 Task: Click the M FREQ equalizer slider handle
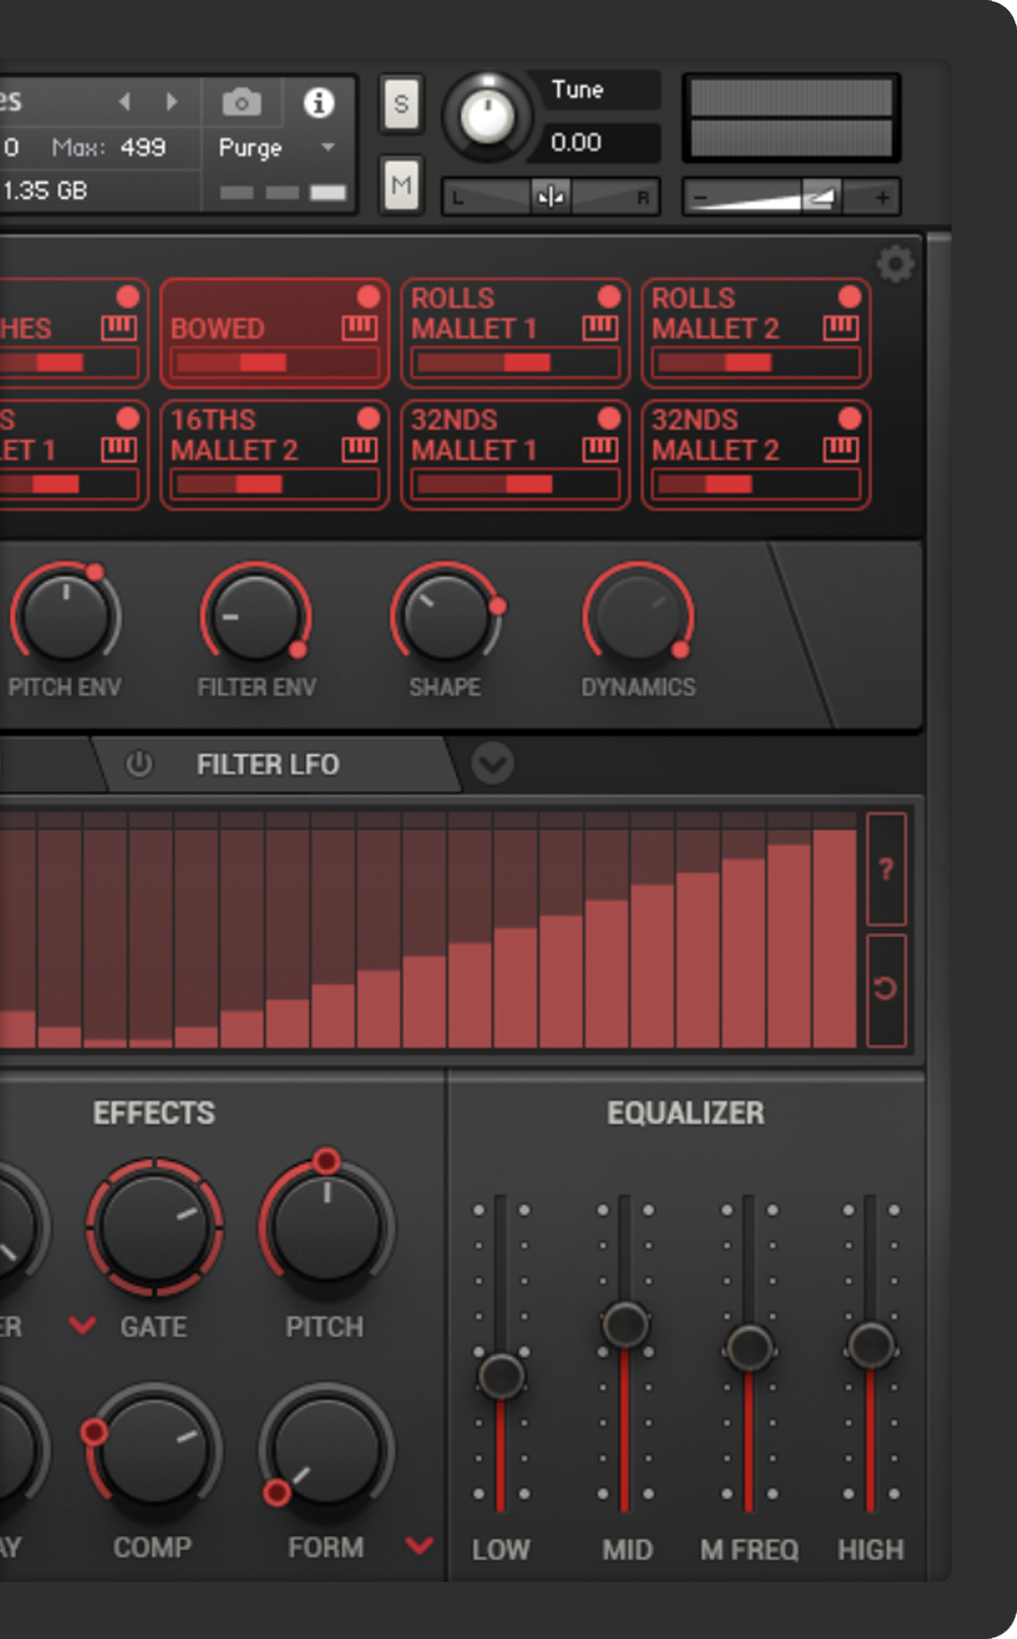(749, 1348)
